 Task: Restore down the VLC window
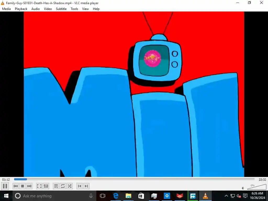tap(249, 3)
